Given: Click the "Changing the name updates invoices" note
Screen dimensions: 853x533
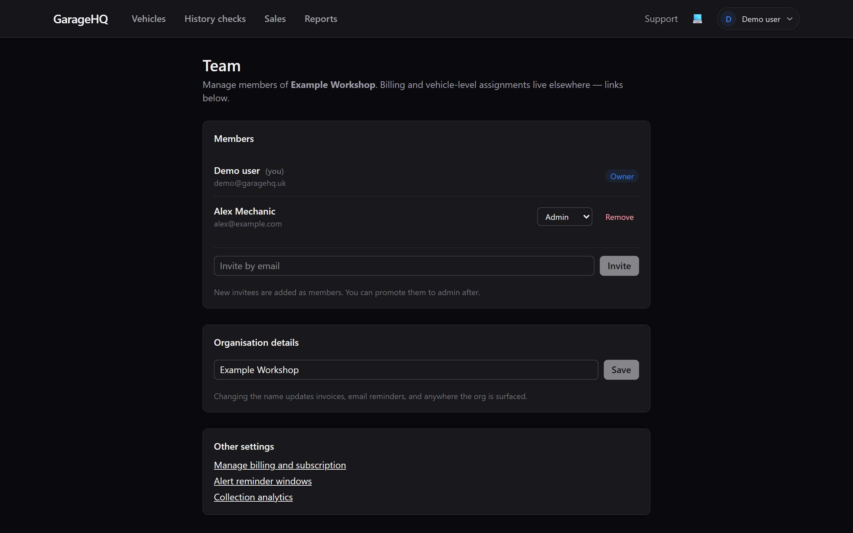Looking at the screenshot, I should tap(371, 396).
